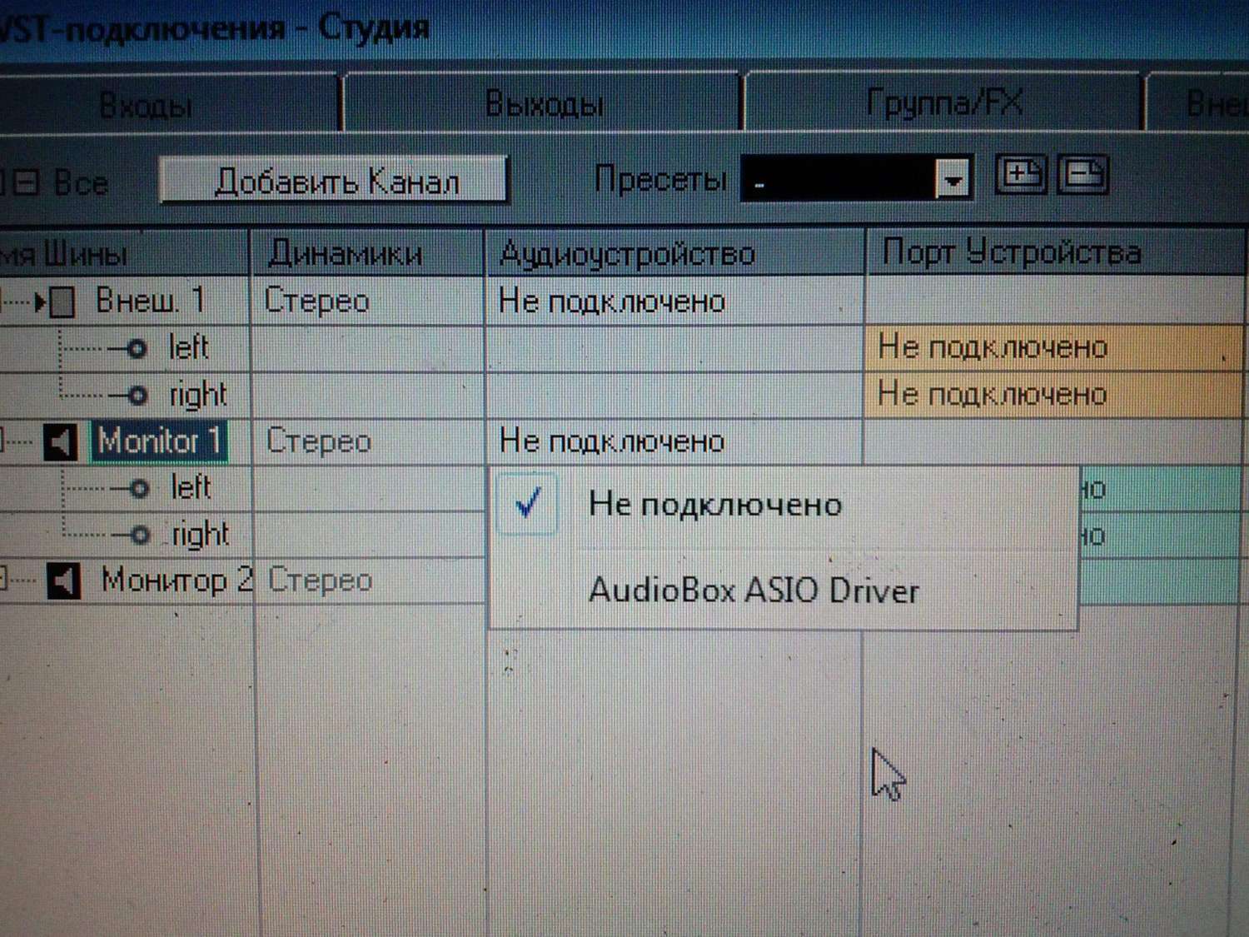Select the Монитор 2 bus name
1249x937 pixels.
pos(176,580)
